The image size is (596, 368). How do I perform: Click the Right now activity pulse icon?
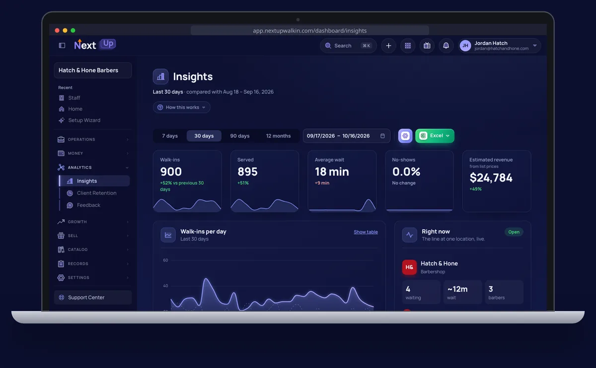(409, 235)
